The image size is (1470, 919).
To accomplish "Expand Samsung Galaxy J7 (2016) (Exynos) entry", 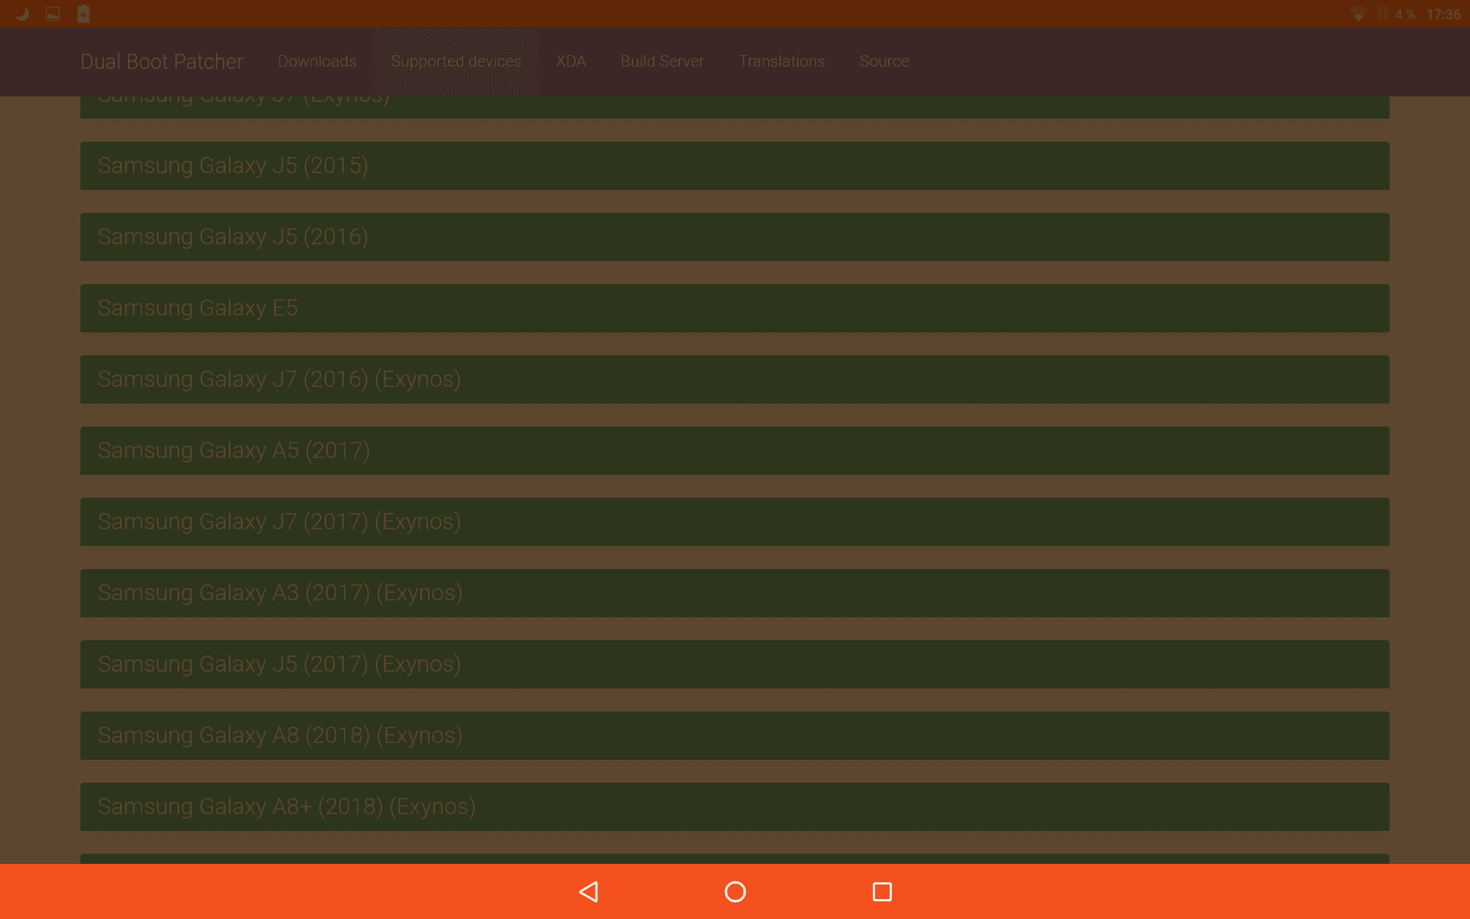I will coord(735,379).
